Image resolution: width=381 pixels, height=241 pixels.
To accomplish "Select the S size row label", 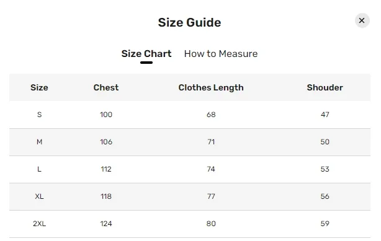I will [39, 115].
